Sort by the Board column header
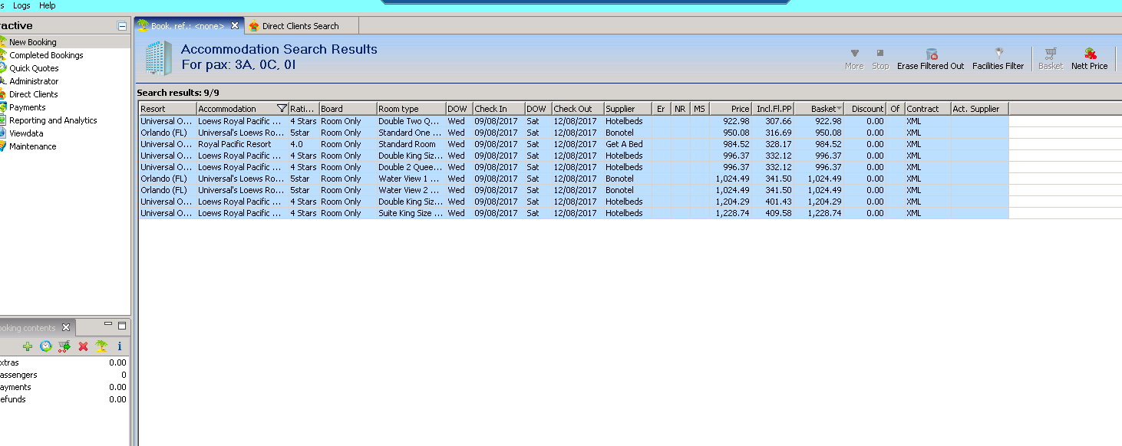This screenshot has height=446, width=1122. (348, 109)
